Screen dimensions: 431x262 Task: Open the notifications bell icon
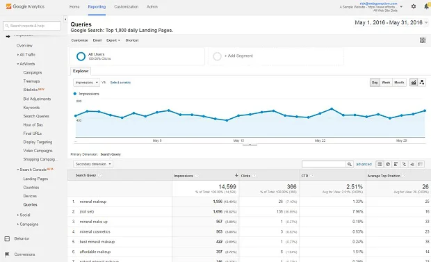pyautogui.click(x=427, y=6)
